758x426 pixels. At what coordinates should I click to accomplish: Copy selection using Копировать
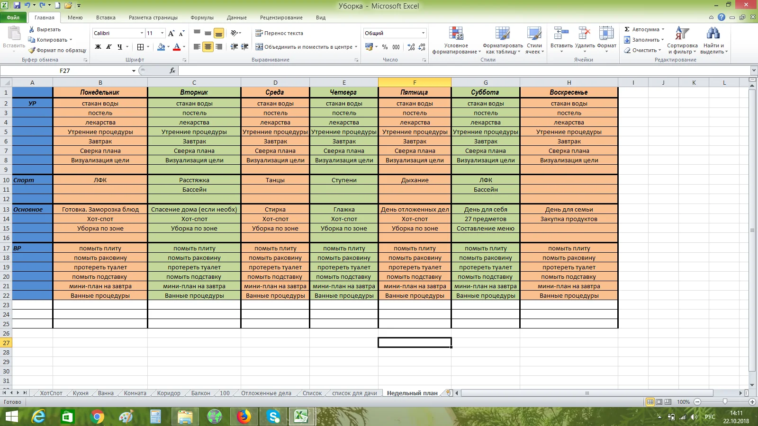click(x=48, y=40)
